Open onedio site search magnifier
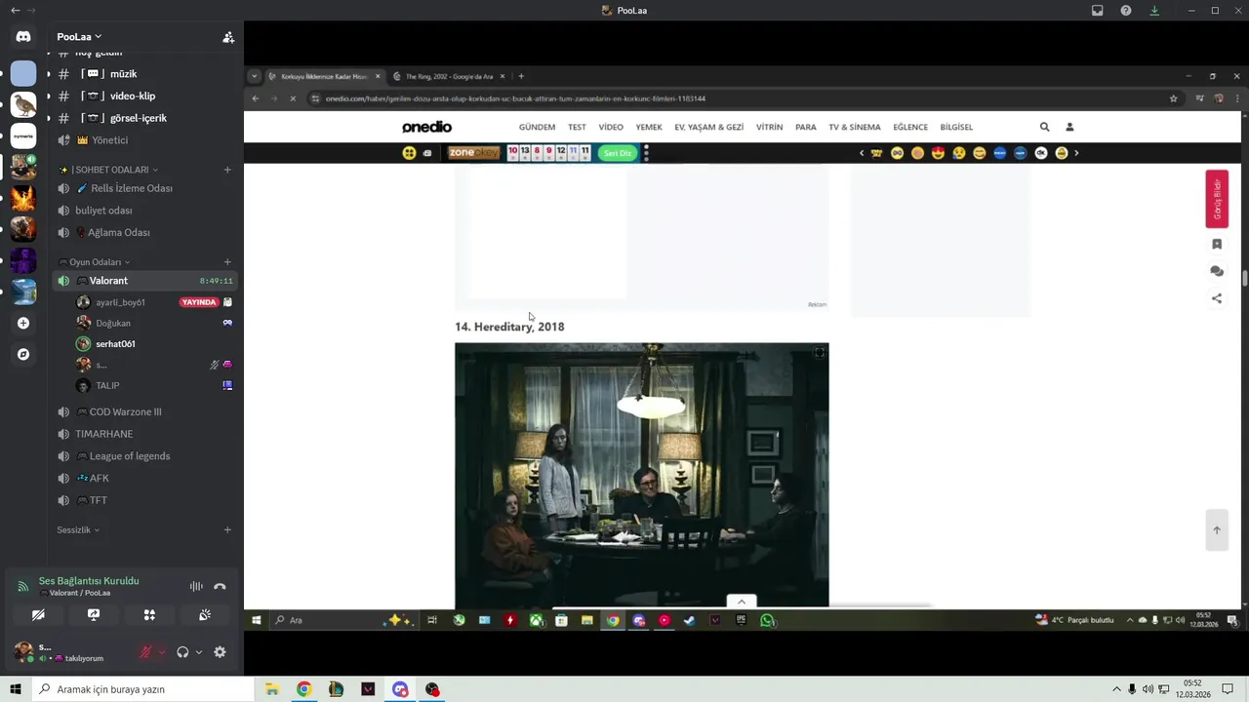 pos(1045,127)
